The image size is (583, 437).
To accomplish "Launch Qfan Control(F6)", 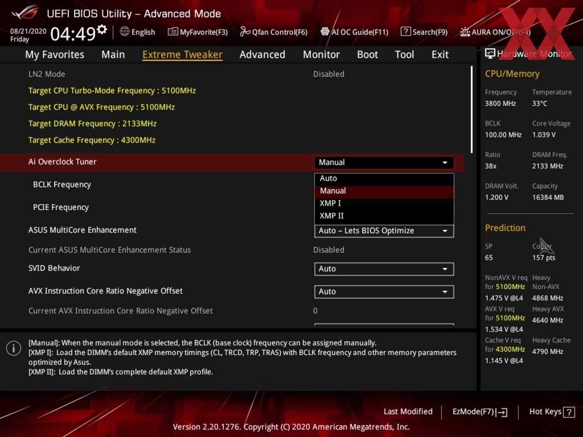I will click(273, 32).
